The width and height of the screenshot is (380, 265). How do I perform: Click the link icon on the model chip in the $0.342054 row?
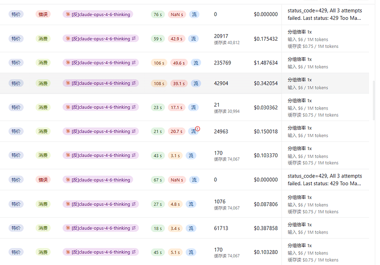[134, 83]
